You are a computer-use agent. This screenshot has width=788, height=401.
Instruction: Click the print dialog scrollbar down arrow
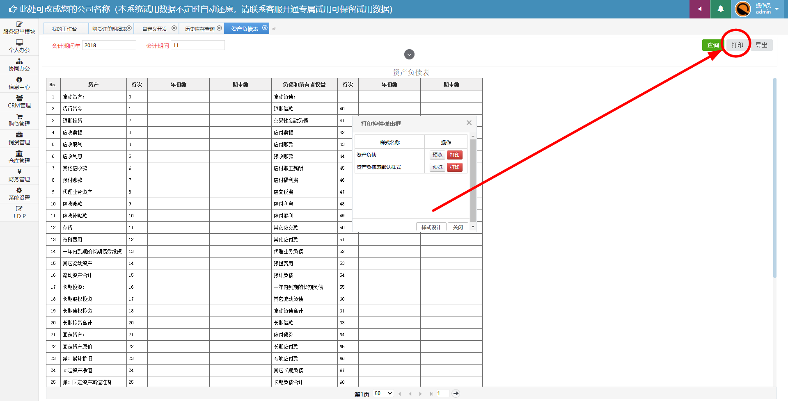(473, 227)
